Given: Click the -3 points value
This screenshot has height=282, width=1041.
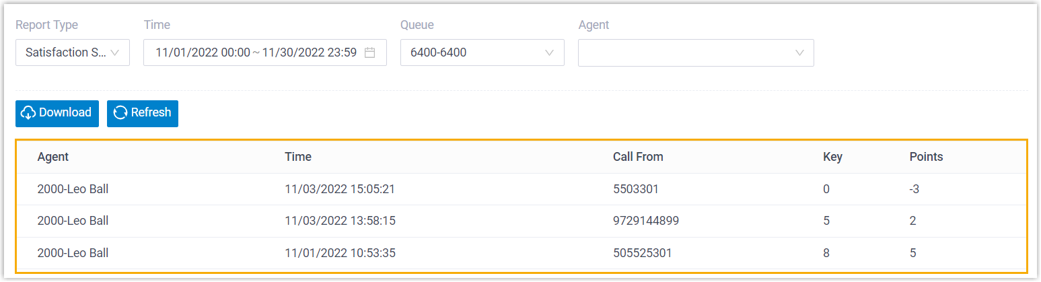Looking at the screenshot, I should click(x=914, y=189).
